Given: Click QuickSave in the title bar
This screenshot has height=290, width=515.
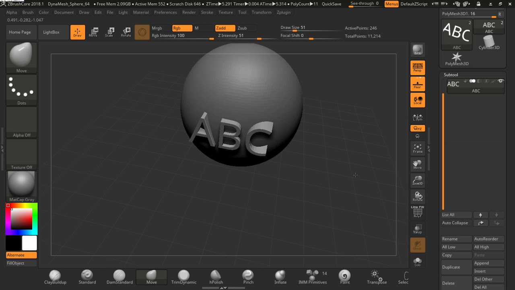Looking at the screenshot, I should (332, 4).
